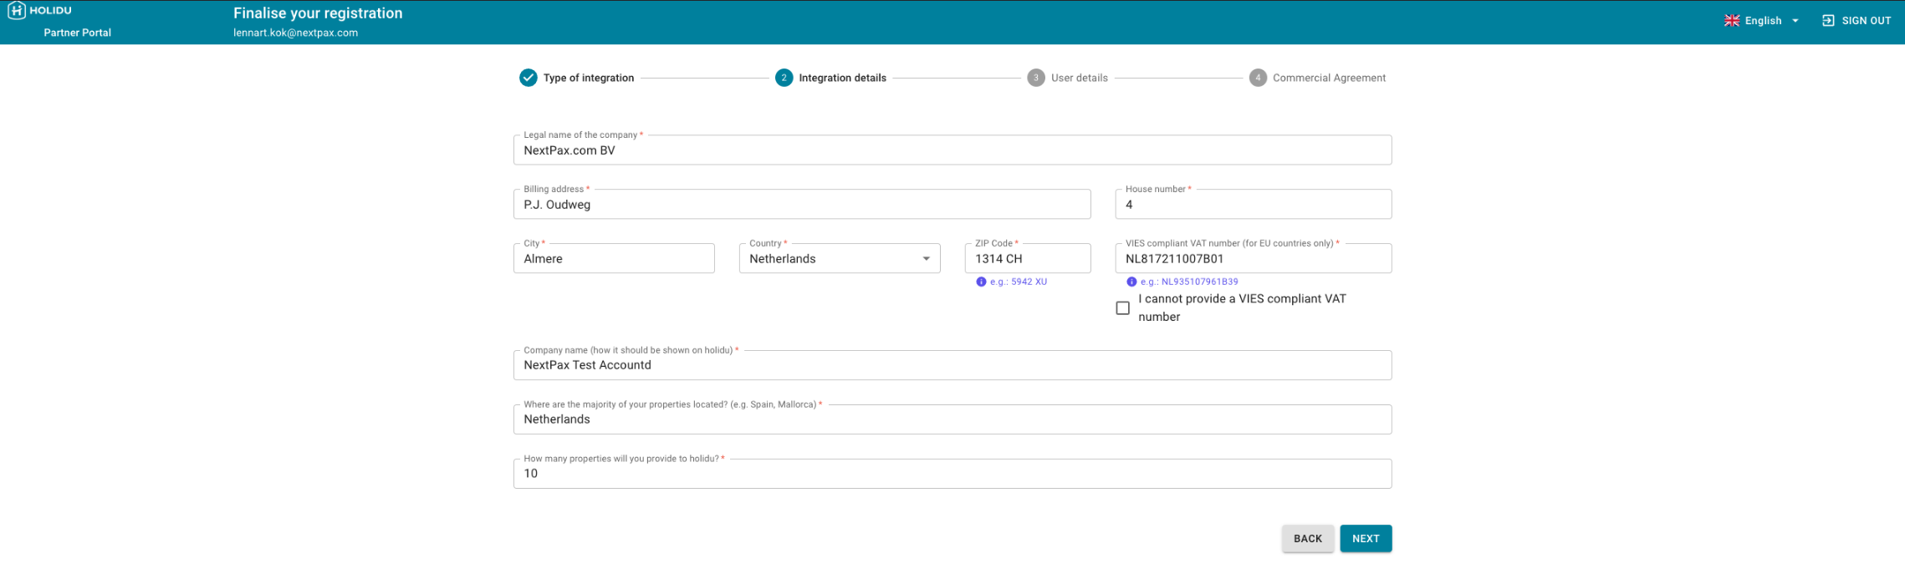1905x579 pixels.
Task: Click the lennart.kok@nextpax.com email text
Action: click(295, 33)
